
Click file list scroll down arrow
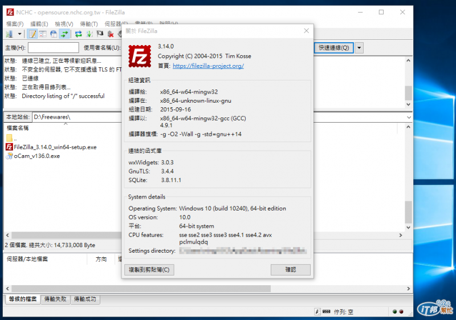point(408,228)
